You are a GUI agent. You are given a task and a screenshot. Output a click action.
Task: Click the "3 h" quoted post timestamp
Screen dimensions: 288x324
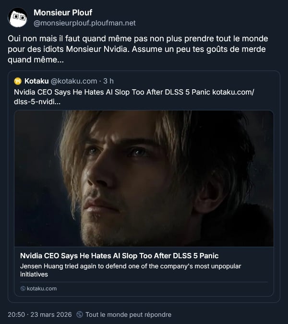pos(108,81)
